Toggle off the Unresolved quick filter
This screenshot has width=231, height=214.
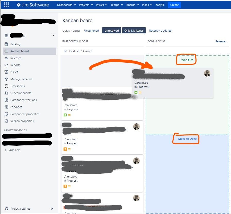click(x=112, y=31)
